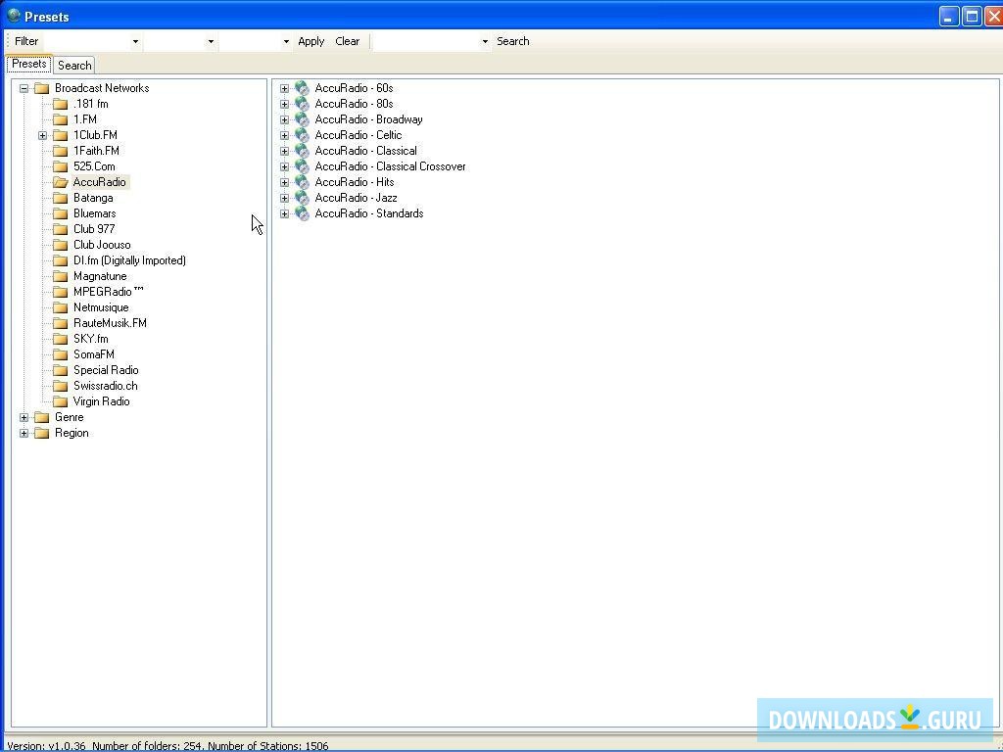Image resolution: width=1003 pixels, height=752 pixels.
Task: Select the MPEGRadio folder
Action: coord(108,292)
